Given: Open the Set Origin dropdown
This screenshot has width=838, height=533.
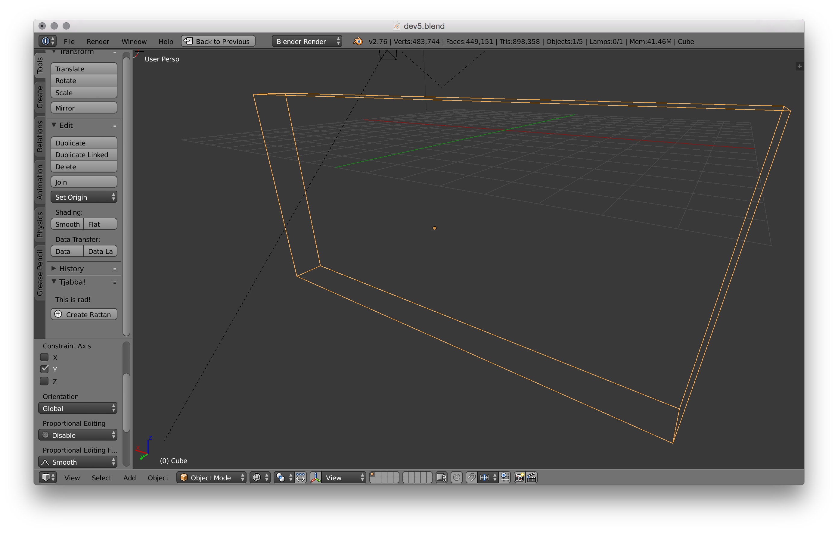Looking at the screenshot, I should pyautogui.click(x=83, y=197).
